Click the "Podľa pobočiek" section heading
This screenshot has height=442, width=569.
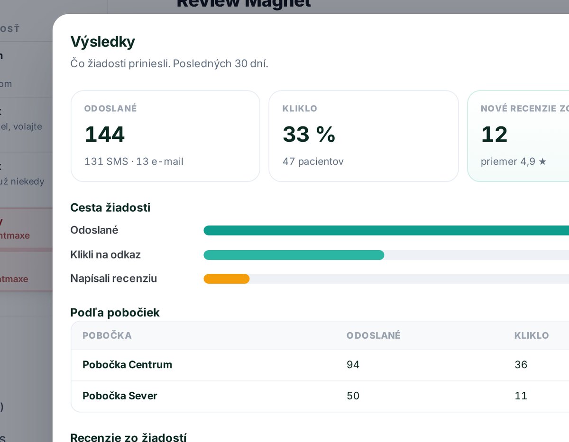pyautogui.click(x=115, y=313)
